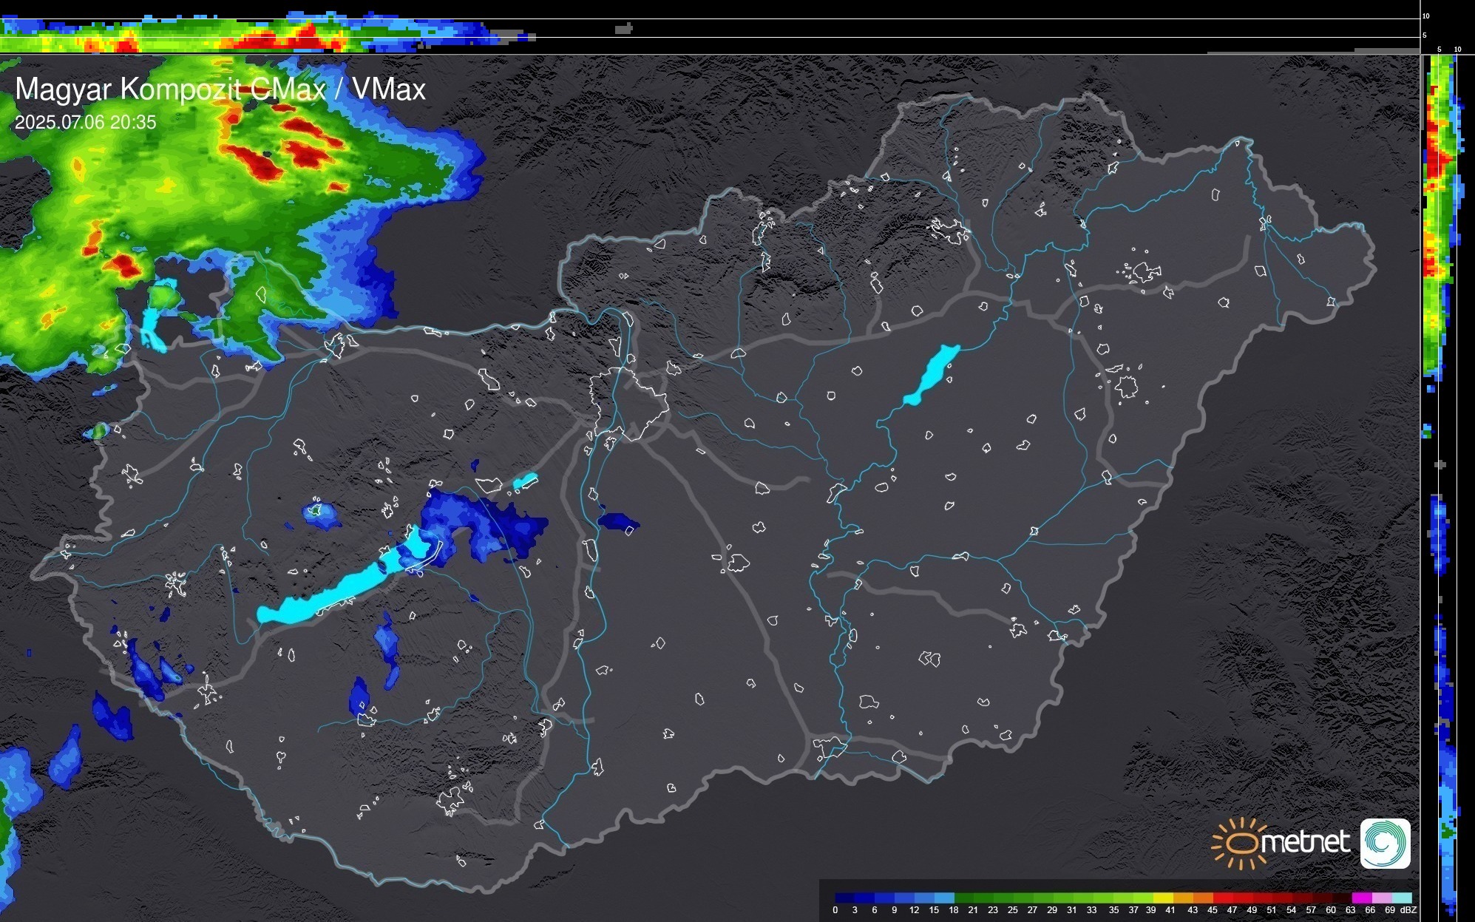Select the yellow 39 dBZ legend swatch
Image resolution: width=1475 pixels, height=922 pixels.
pyautogui.click(x=1162, y=898)
